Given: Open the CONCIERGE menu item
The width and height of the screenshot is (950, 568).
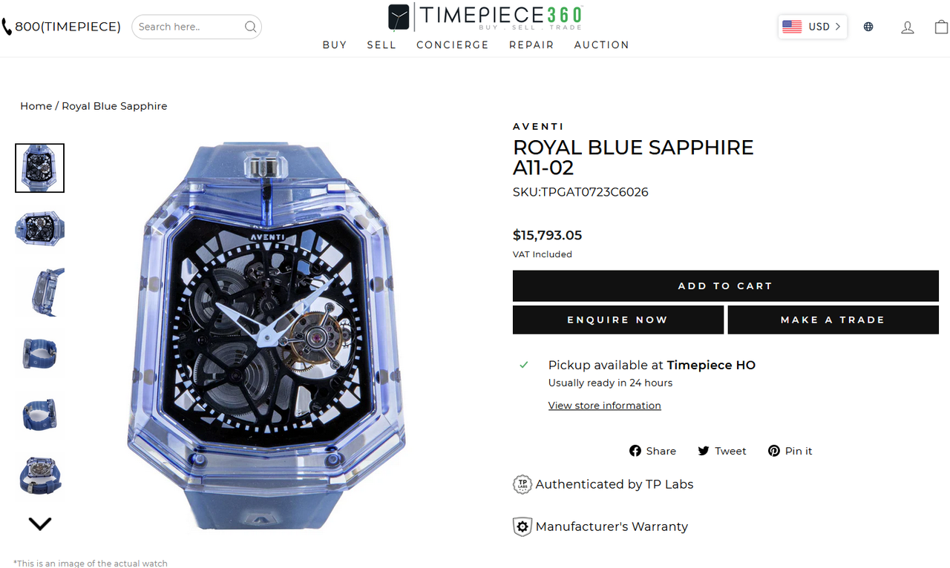Looking at the screenshot, I should coord(453,44).
